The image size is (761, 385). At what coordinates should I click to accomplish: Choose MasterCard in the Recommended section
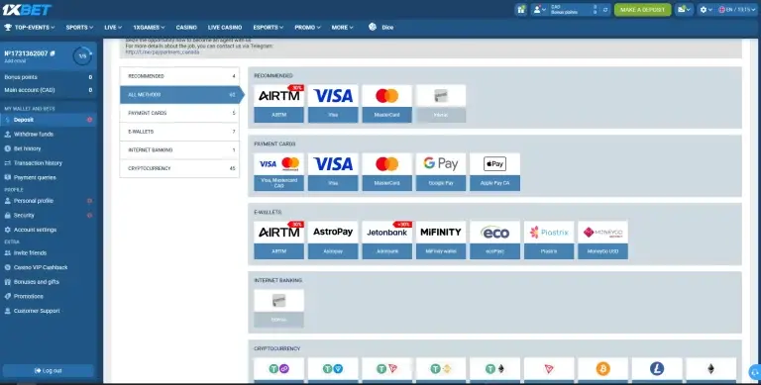pyautogui.click(x=386, y=104)
